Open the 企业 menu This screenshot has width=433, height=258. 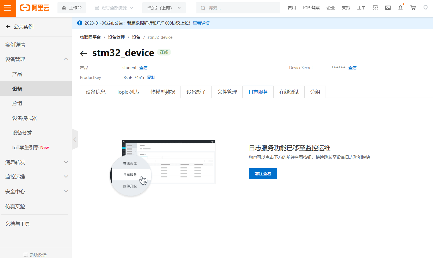tap(331, 8)
